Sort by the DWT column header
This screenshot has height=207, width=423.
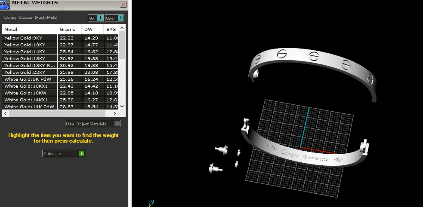pos(93,29)
